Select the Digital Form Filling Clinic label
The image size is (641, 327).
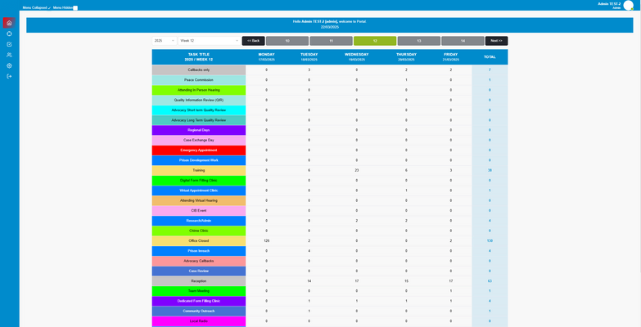199,181
